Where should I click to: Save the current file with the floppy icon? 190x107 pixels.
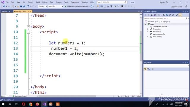coord(21,7)
